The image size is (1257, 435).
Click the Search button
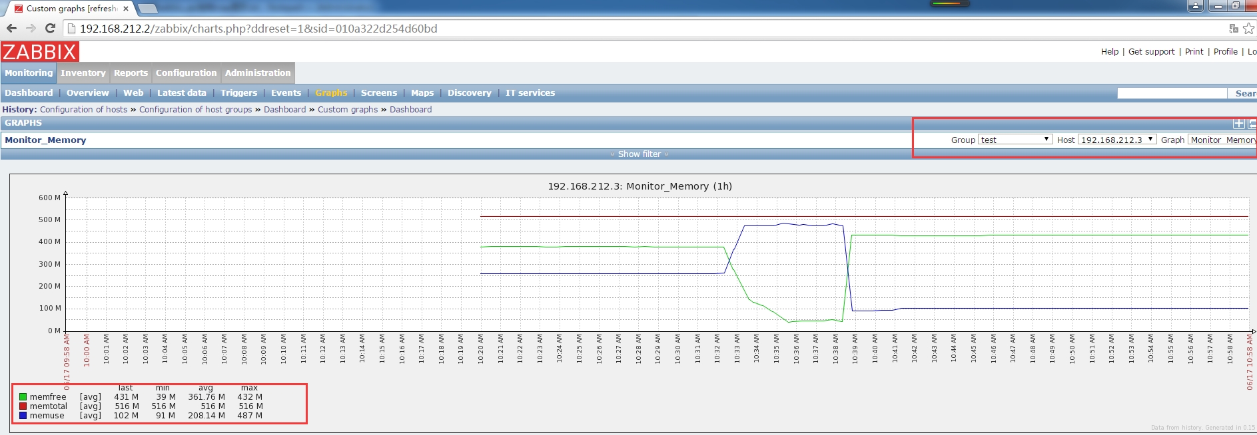(1244, 93)
